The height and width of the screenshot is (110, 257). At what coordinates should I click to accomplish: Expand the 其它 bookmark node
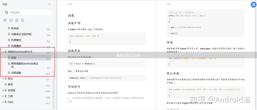3,79
